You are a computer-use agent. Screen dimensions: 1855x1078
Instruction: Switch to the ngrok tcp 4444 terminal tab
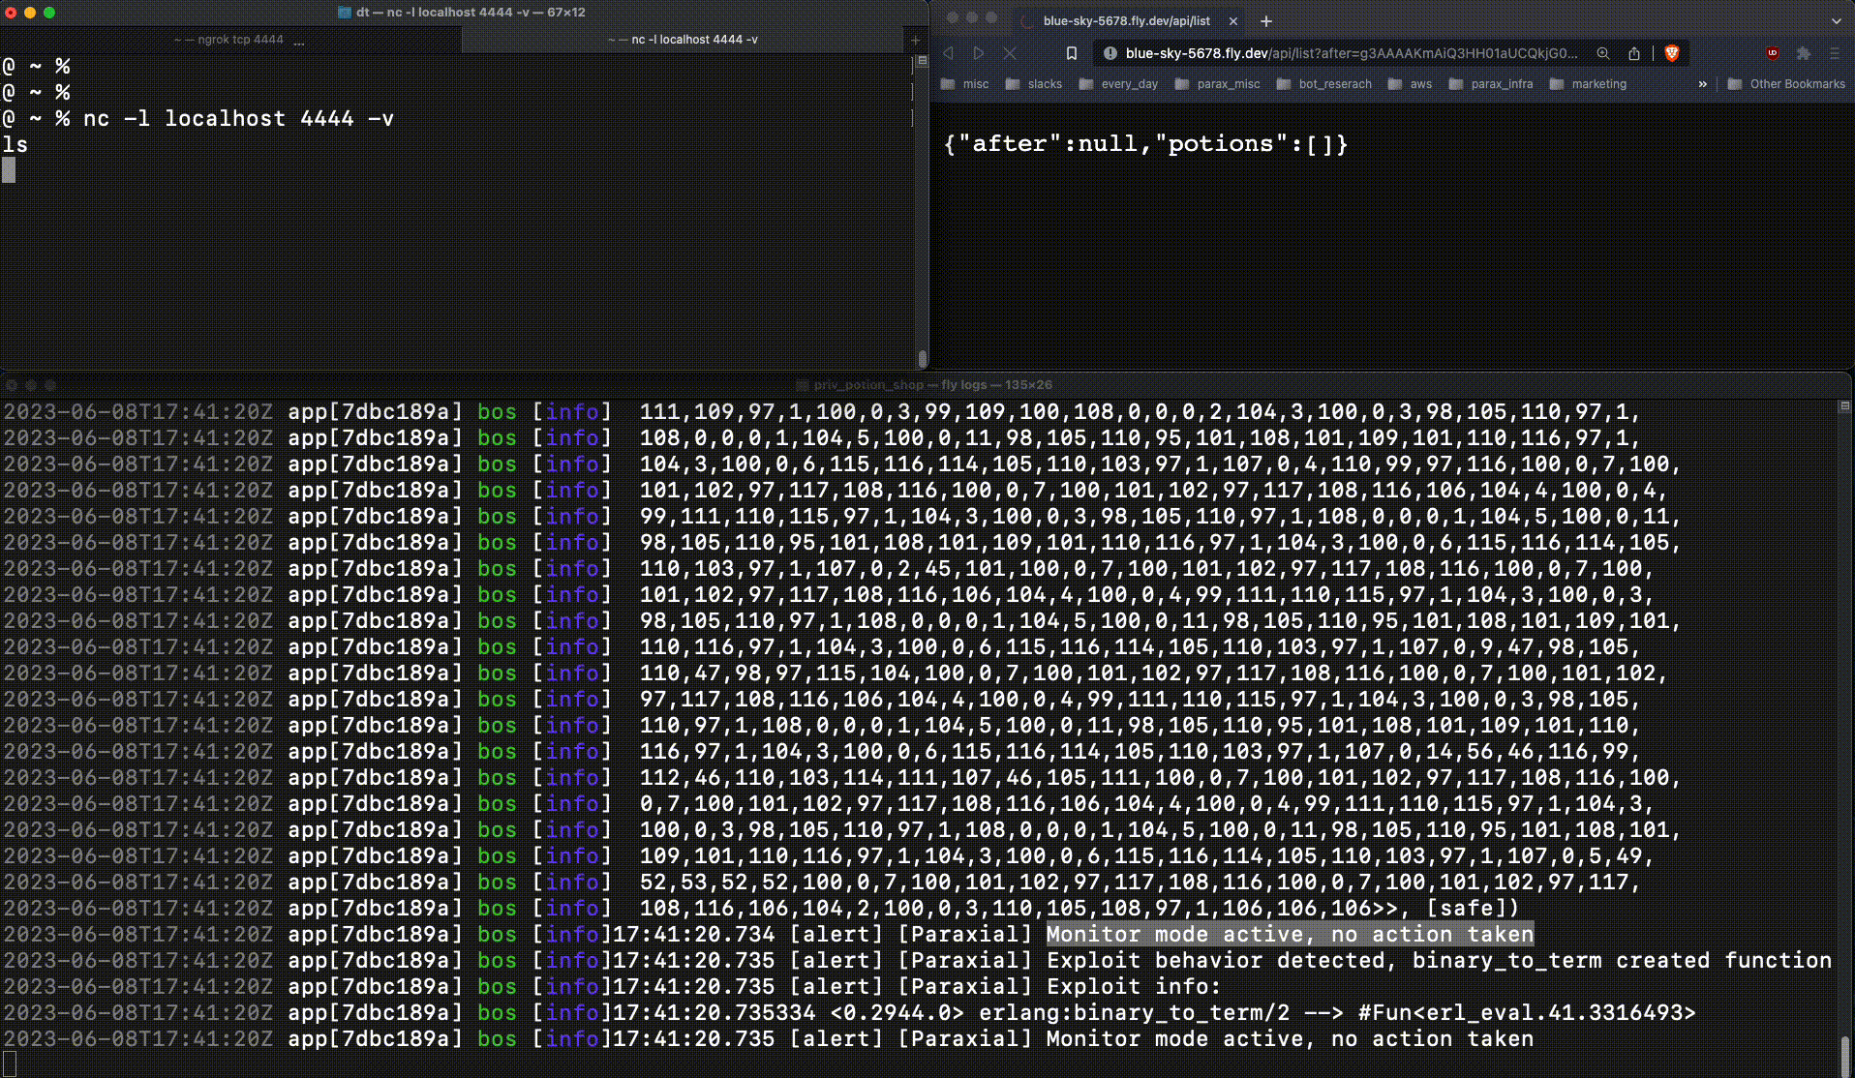pos(230,40)
